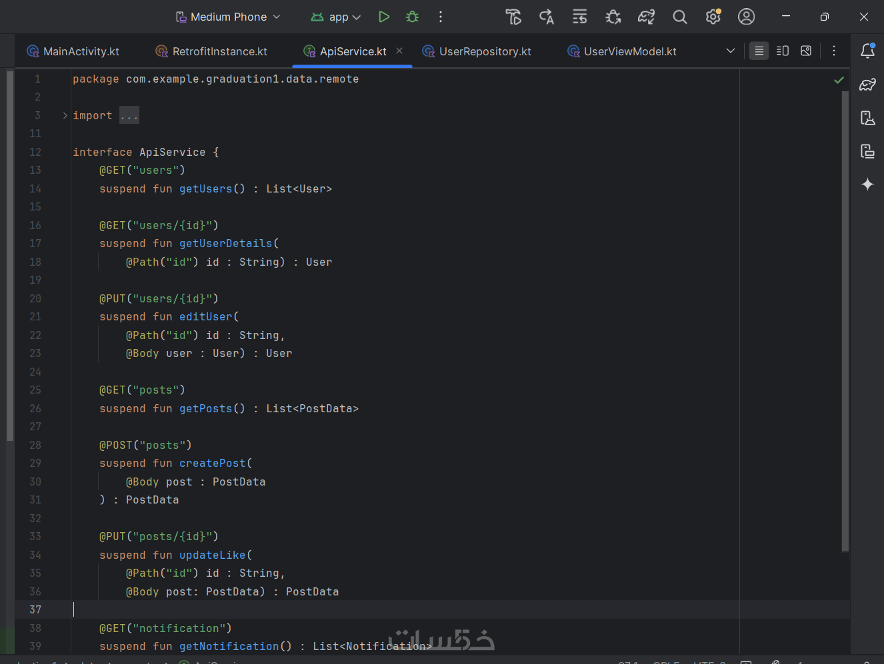884x664 pixels.
Task: Click the Sync Project with Gradle elephant icon
Action: [646, 17]
